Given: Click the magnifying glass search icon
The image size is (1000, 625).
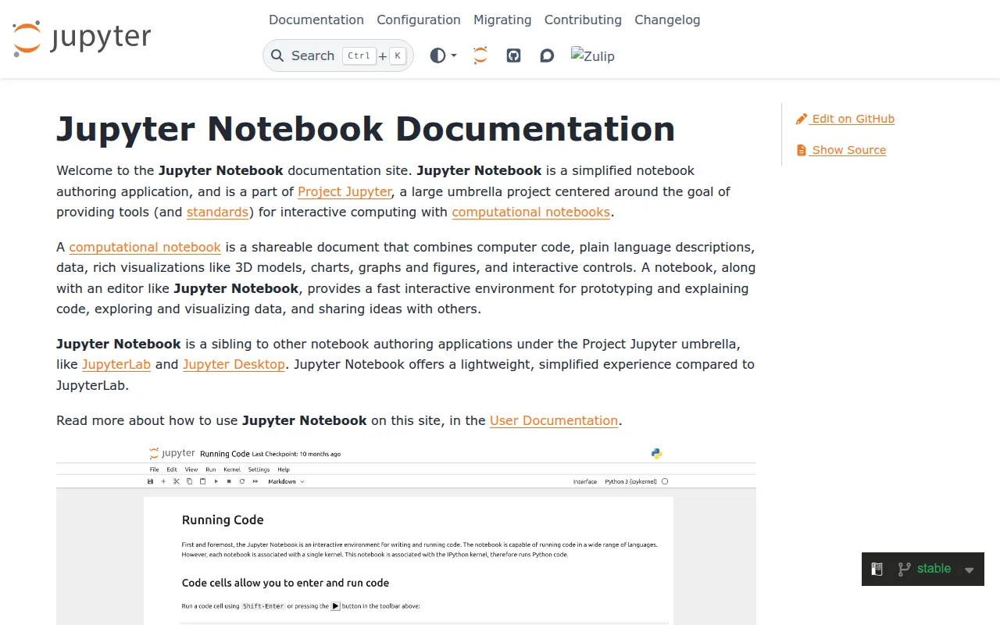Looking at the screenshot, I should pos(277,55).
